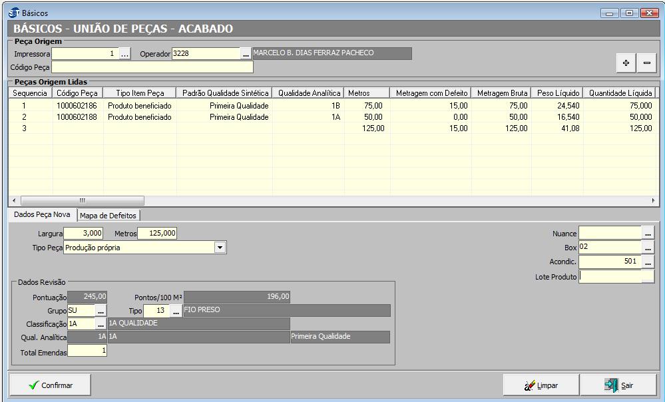
Task: Open the Grupo lookup ellipsis button
Action: pyautogui.click(x=101, y=310)
